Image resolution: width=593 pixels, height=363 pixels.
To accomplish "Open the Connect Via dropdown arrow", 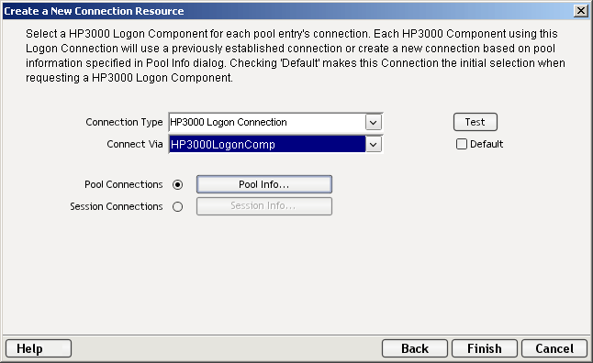I will point(374,144).
